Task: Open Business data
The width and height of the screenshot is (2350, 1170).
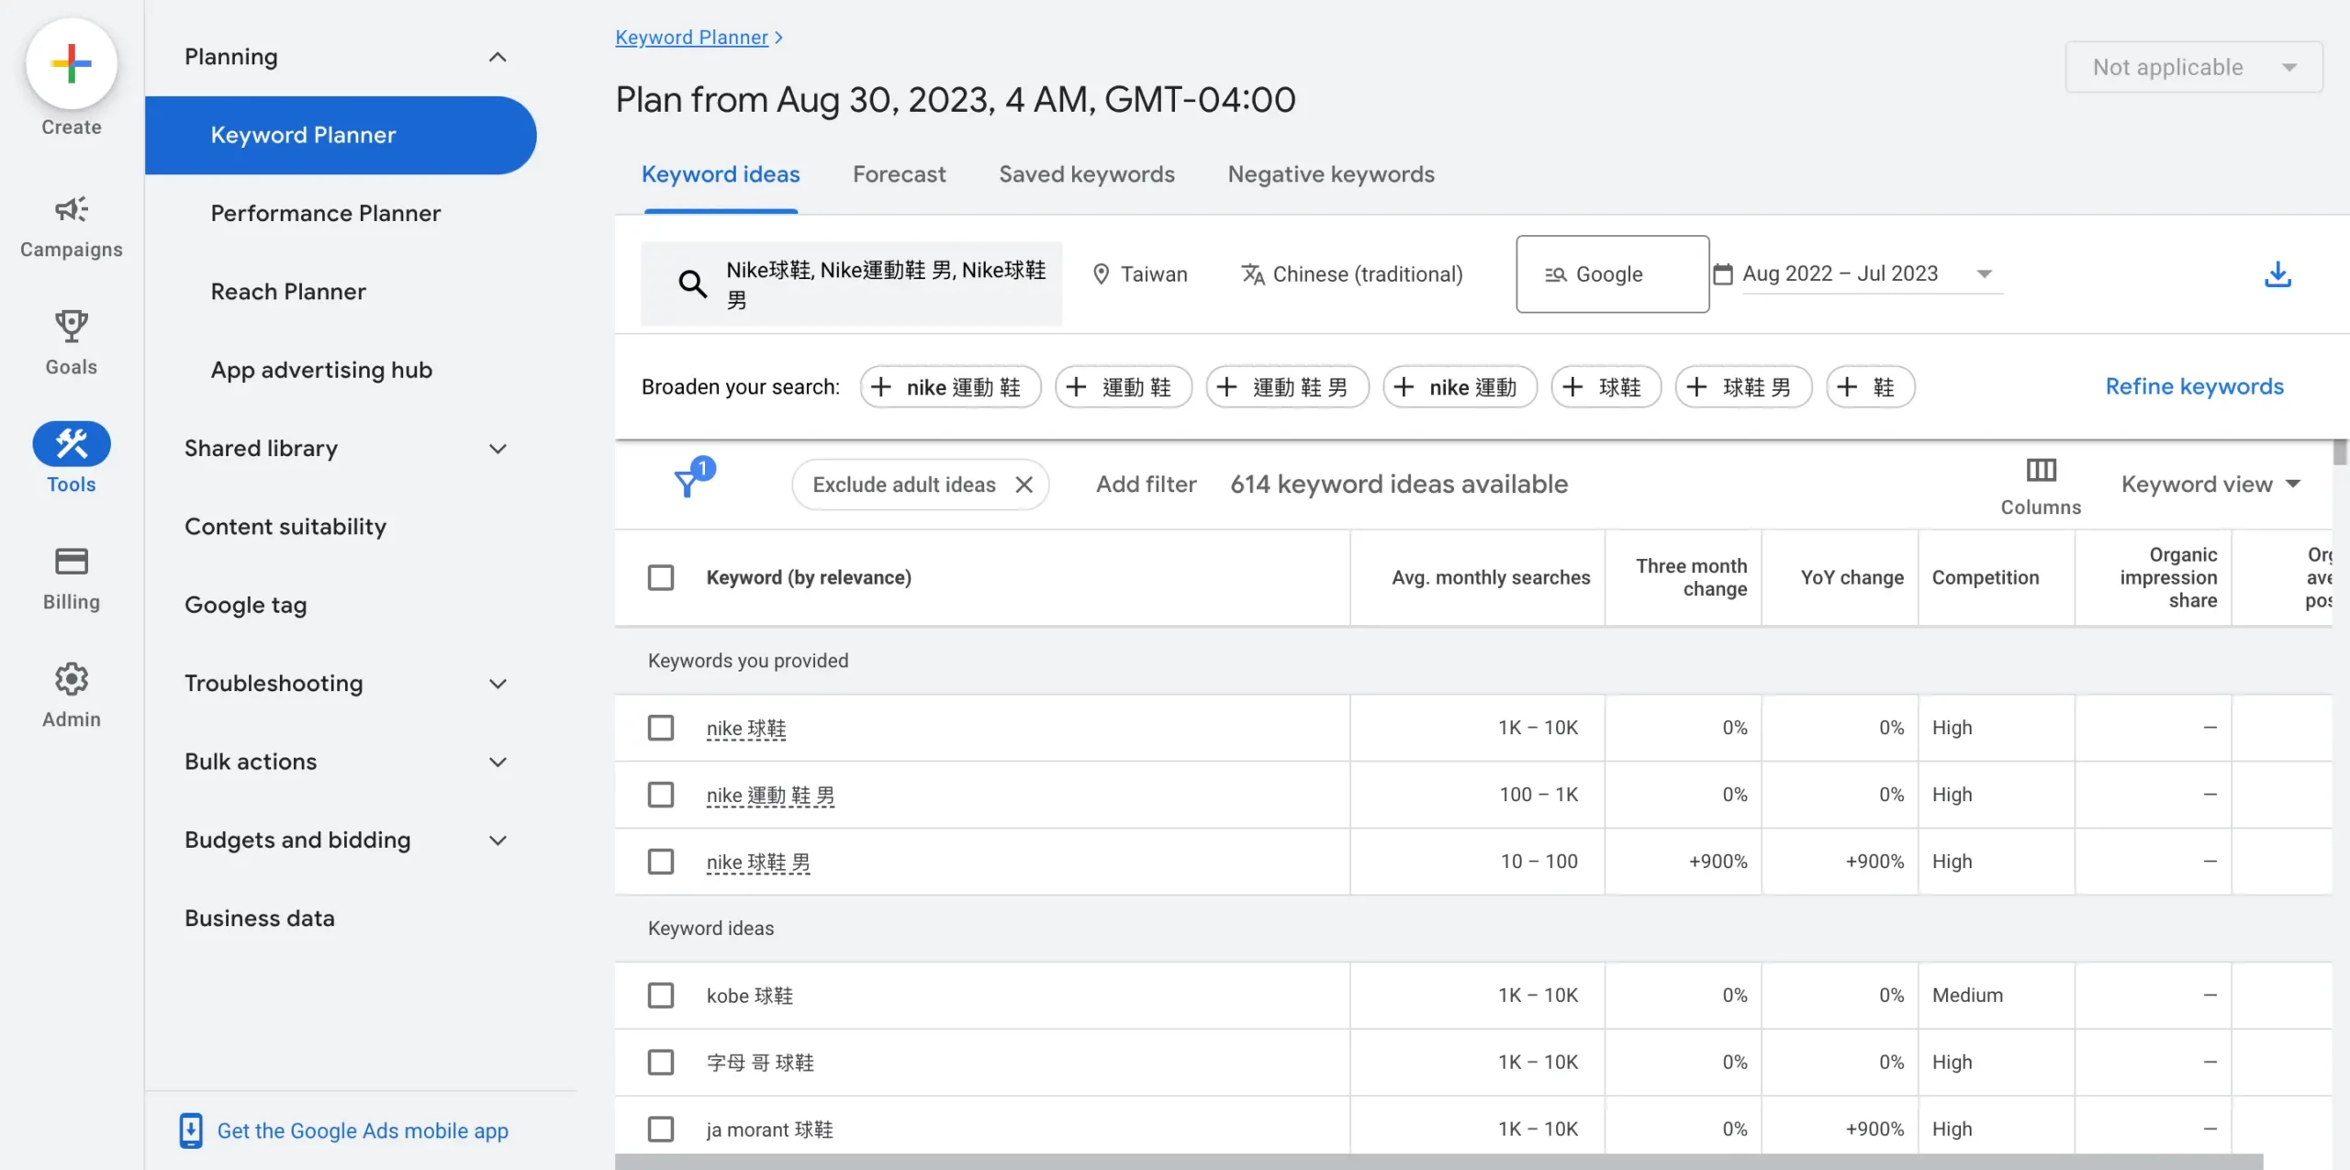Action: tap(260, 919)
